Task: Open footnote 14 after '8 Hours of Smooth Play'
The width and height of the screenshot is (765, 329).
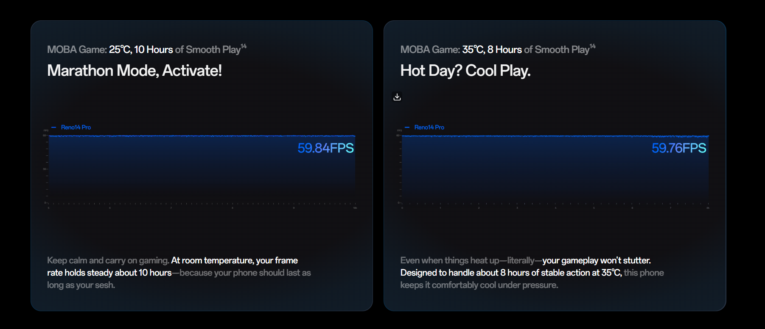Action: tap(593, 46)
